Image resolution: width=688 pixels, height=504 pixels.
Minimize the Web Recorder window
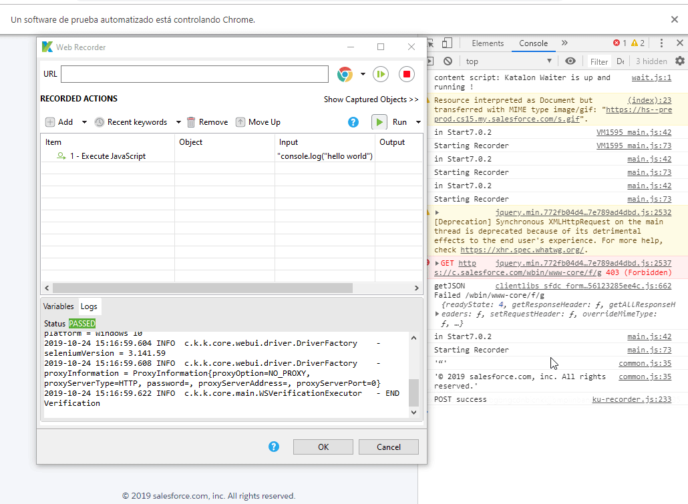pos(350,47)
